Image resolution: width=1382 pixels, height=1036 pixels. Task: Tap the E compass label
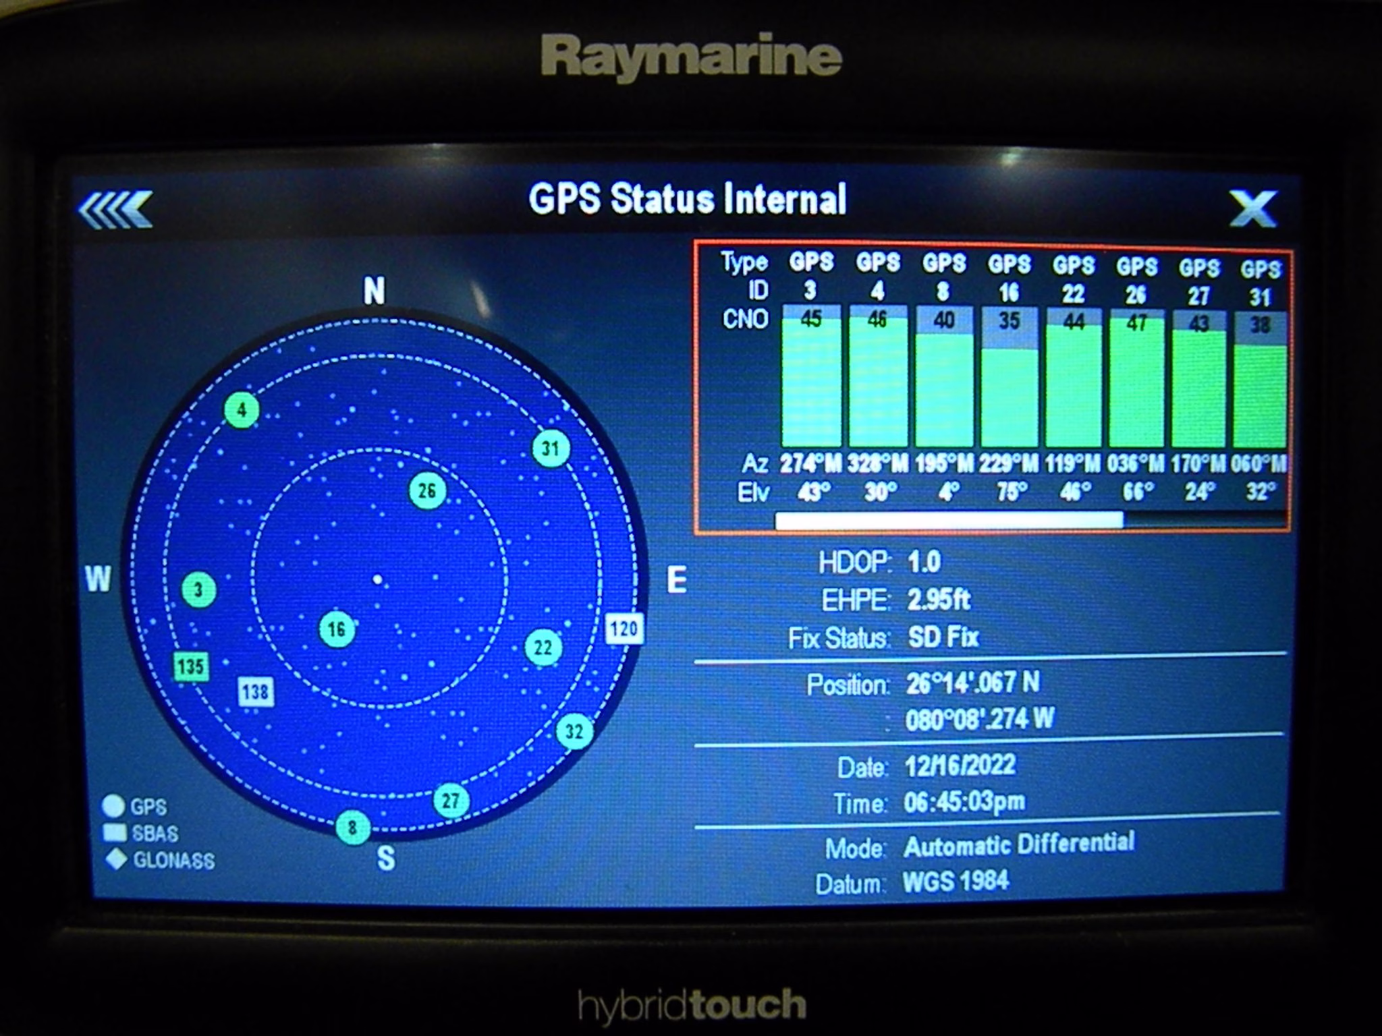677,580
